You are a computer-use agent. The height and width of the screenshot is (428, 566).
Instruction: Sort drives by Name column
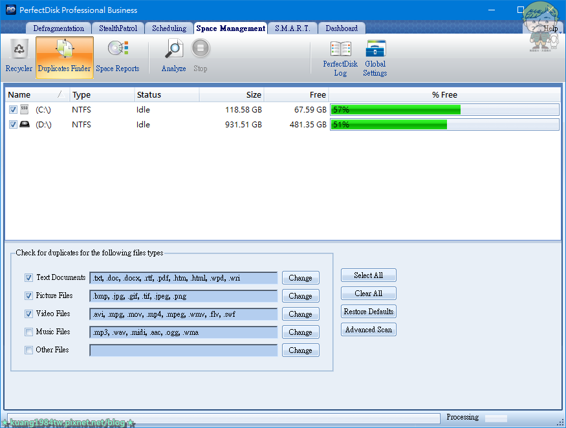tap(37, 94)
